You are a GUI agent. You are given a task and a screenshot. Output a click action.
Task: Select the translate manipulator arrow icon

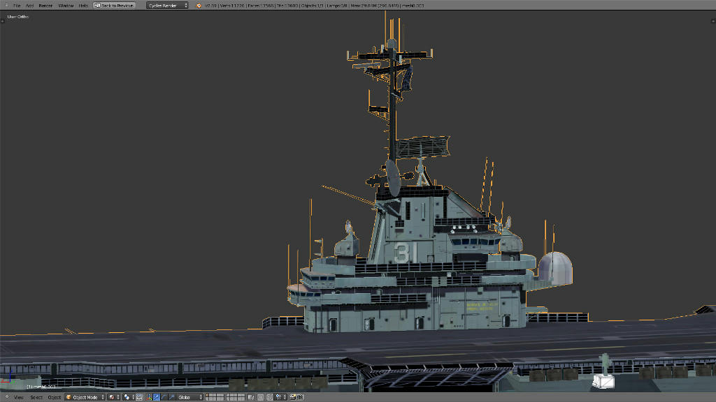tap(157, 397)
